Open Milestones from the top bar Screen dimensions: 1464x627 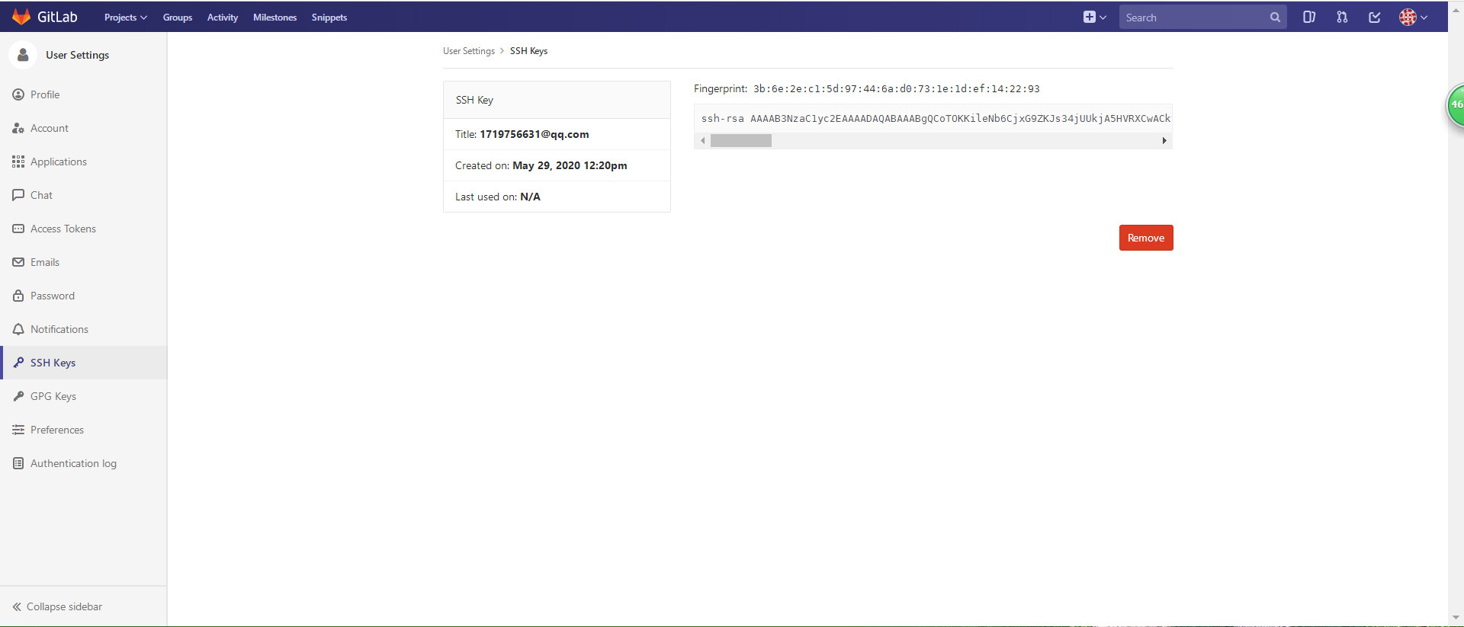point(274,18)
